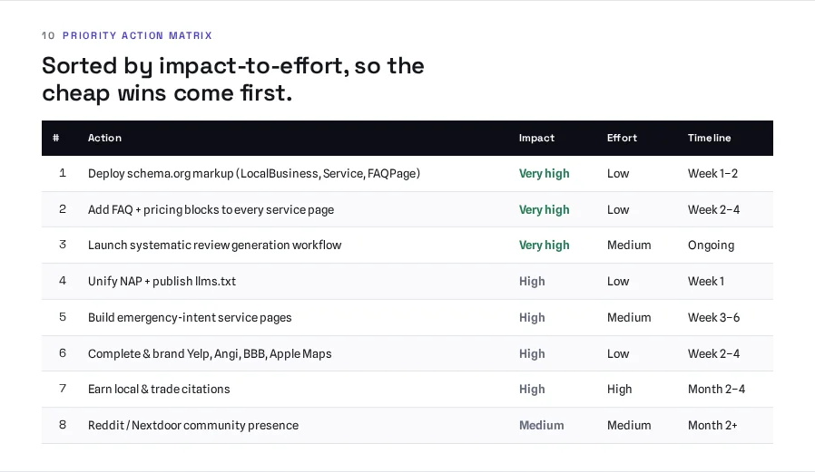Click the 'Month 2–4' timeline cell
Screen dimensions: 815x472
point(716,389)
